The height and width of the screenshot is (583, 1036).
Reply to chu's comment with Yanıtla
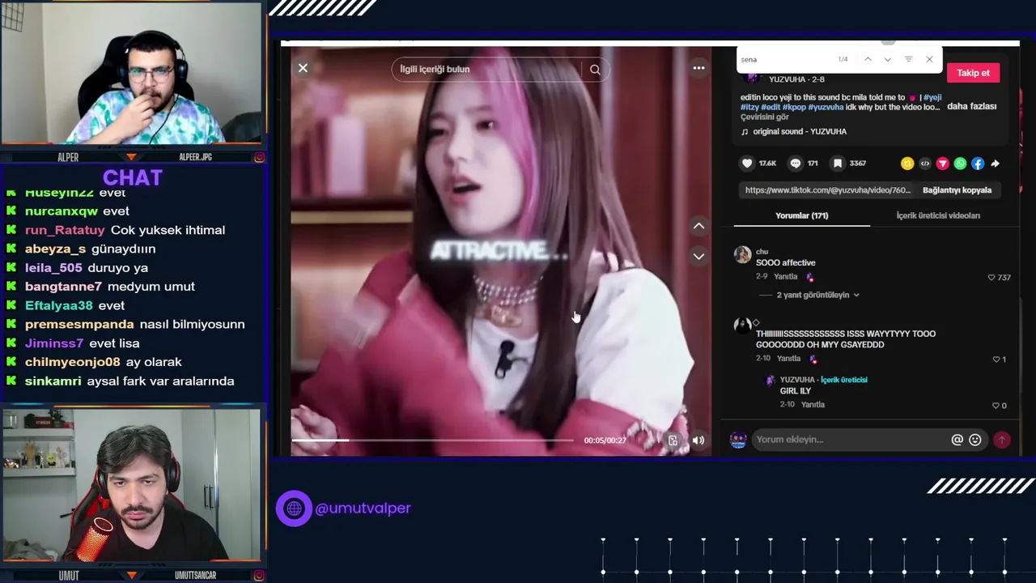tap(785, 277)
